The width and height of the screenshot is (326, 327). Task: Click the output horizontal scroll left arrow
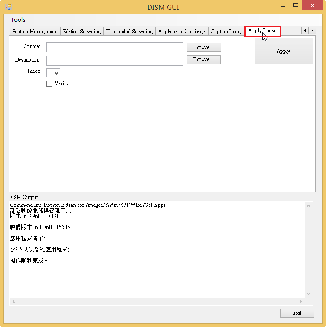pyautogui.click(x=13, y=301)
